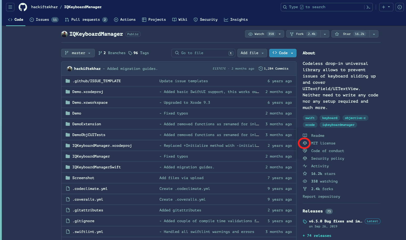Star the IQKeyboardManager repository
The width and height of the screenshot is (406, 240).
tap(350, 34)
